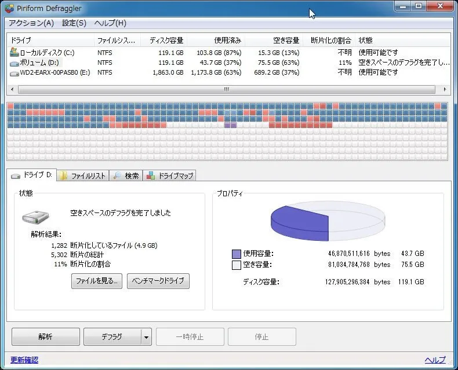The height and width of the screenshot is (370, 458).
Task: Sort by the 状態 column header
Action: tap(403, 41)
